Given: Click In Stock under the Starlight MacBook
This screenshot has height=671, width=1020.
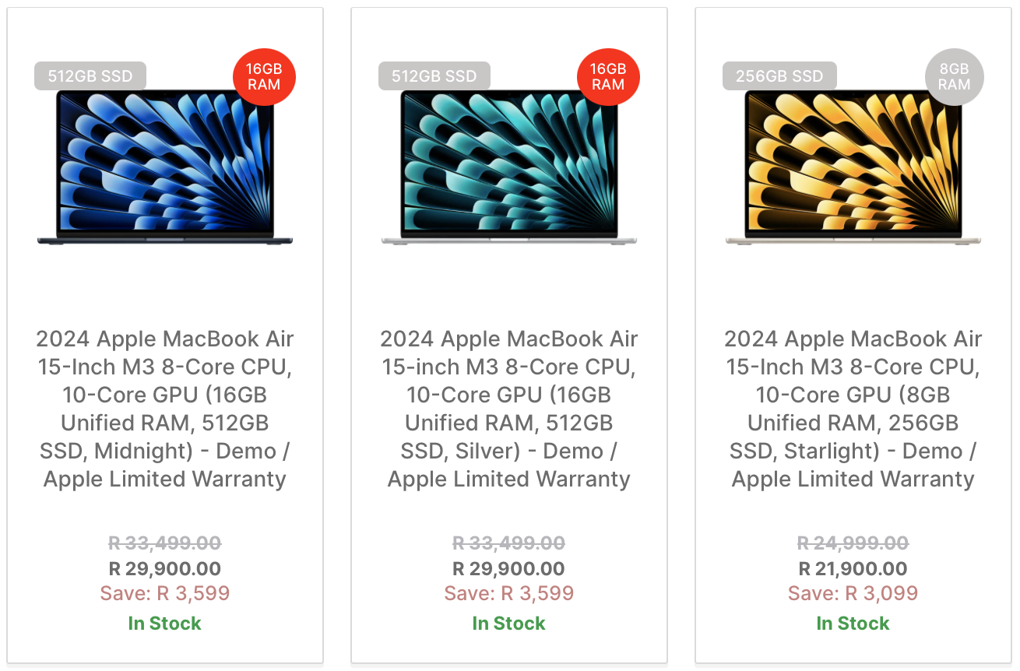Looking at the screenshot, I should pyautogui.click(x=853, y=624).
